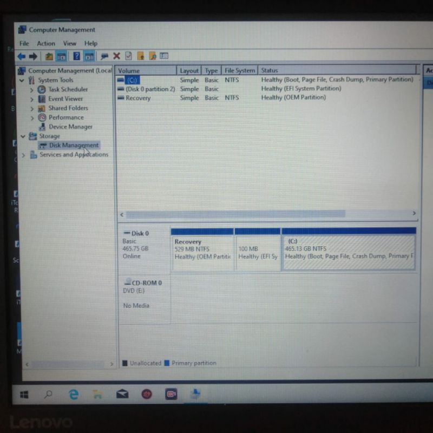Select Task Scheduler in the tree
The height and width of the screenshot is (433, 433).
(68, 89)
